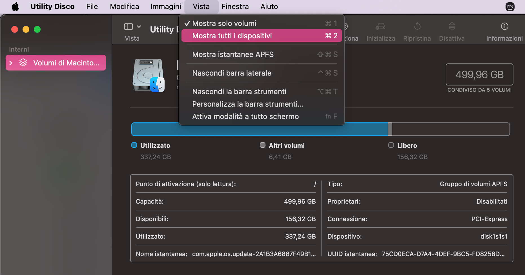Click the layered volumes icon in sidebar

pyautogui.click(x=23, y=63)
